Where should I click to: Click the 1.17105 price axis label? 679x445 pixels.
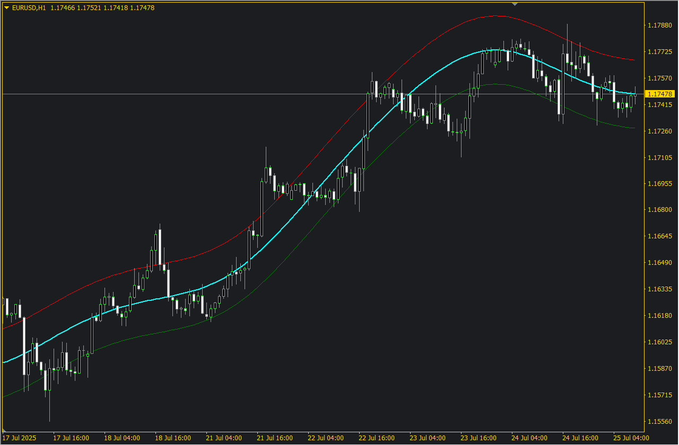[659, 158]
